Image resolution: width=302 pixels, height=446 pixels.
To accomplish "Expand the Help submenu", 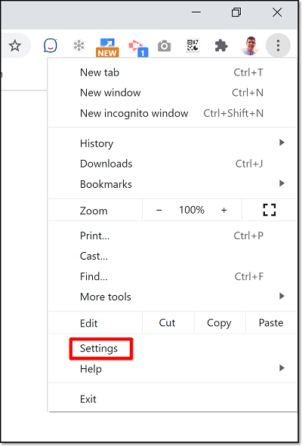I will tap(172, 368).
